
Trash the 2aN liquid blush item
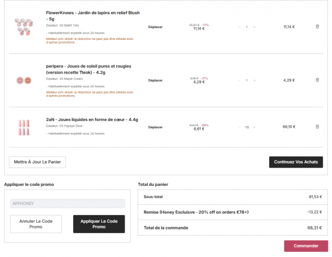tap(317, 127)
